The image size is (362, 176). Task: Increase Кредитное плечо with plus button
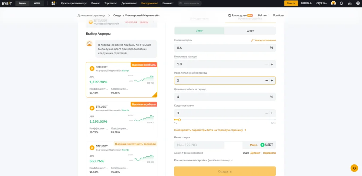(272, 113)
